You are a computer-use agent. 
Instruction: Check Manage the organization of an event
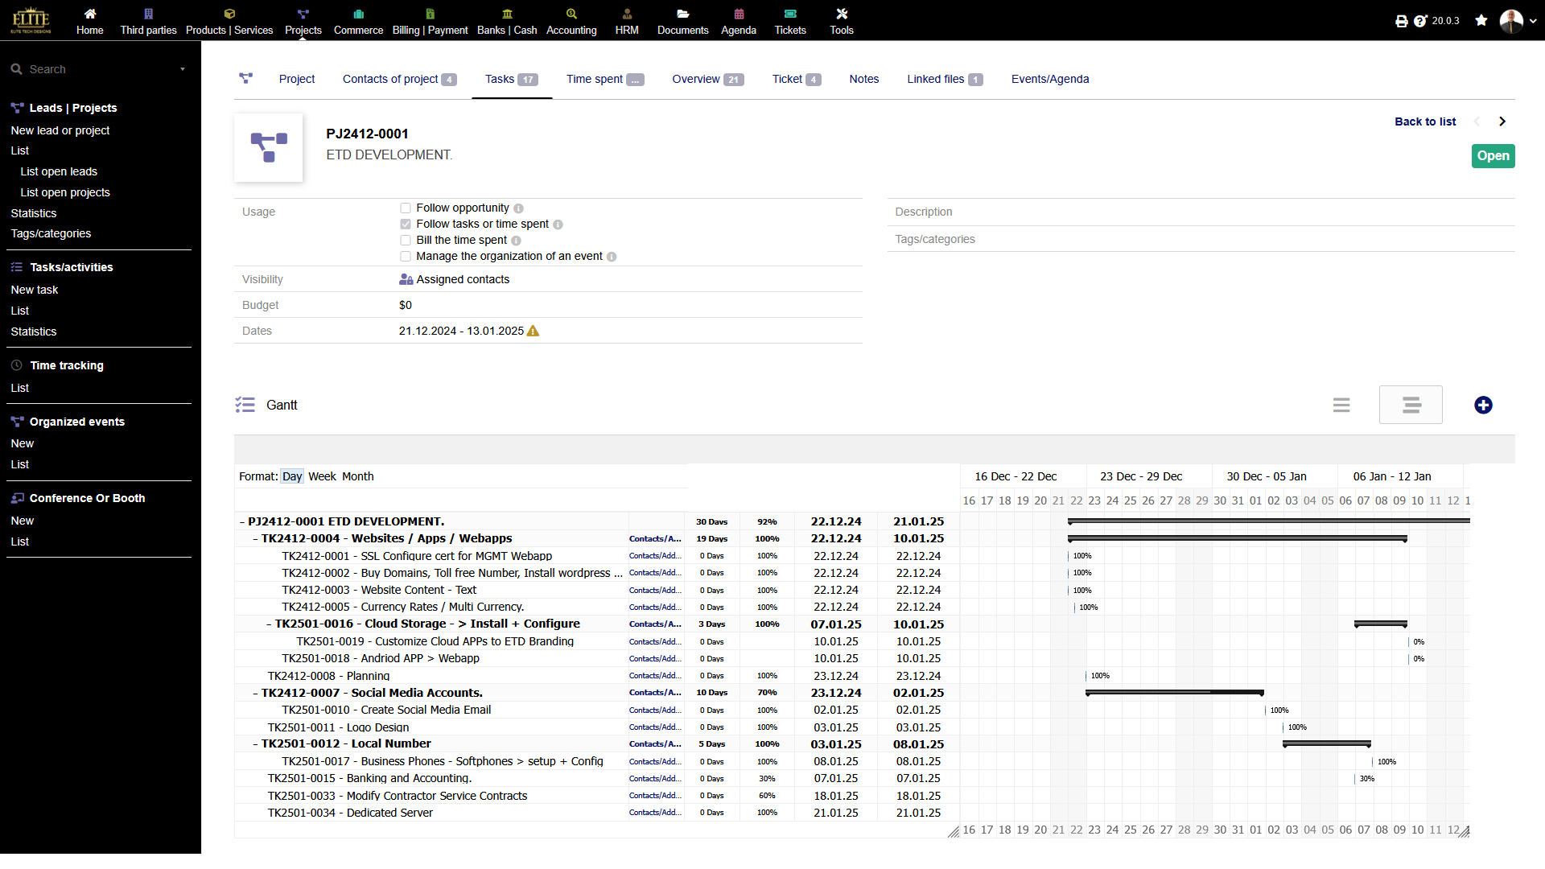coord(406,256)
